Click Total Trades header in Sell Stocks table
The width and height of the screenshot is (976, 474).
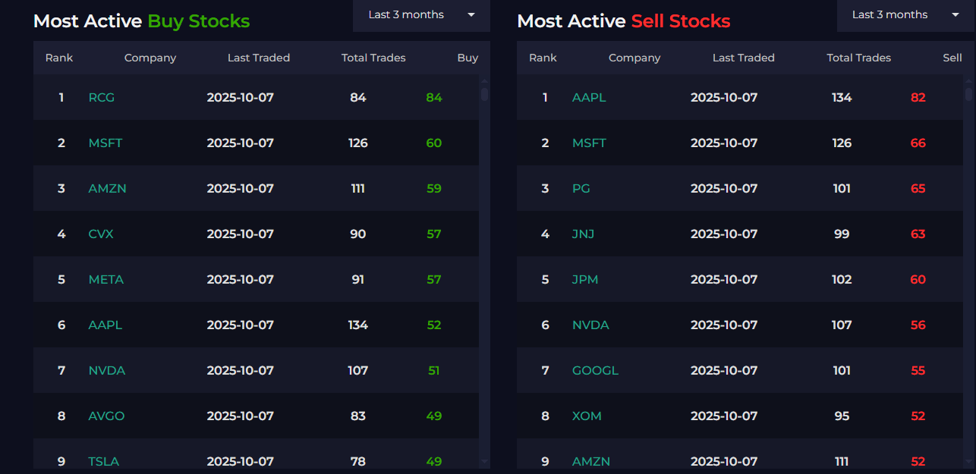coord(859,58)
